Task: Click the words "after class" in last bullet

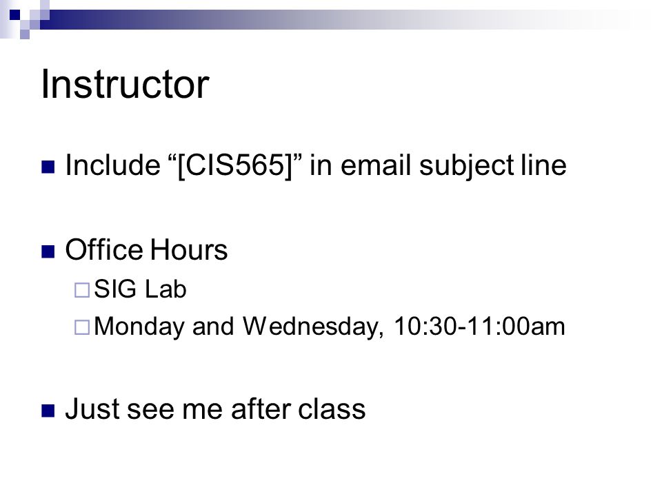Action: pos(298,409)
